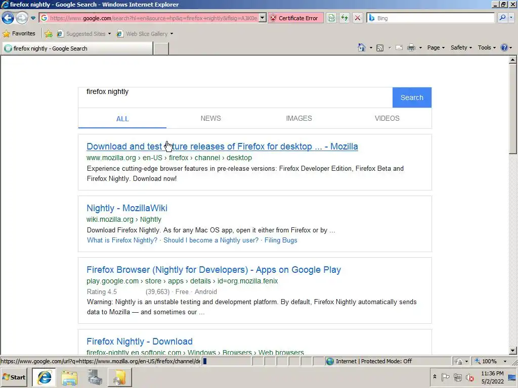Show hidden tray icons chevron
The width and height of the screenshot is (518, 388).
[x=435, y=377]
